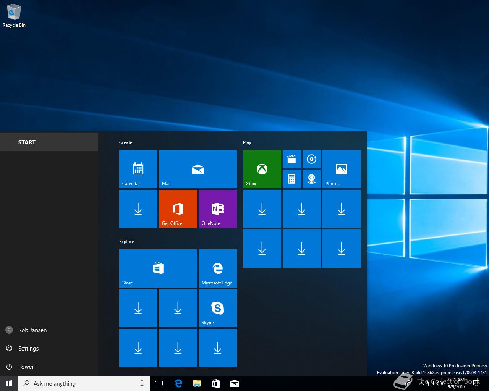Viewport: 489px width, 391px height.
Task: Open the Action Center notification icon
Action: coord(476,383)
